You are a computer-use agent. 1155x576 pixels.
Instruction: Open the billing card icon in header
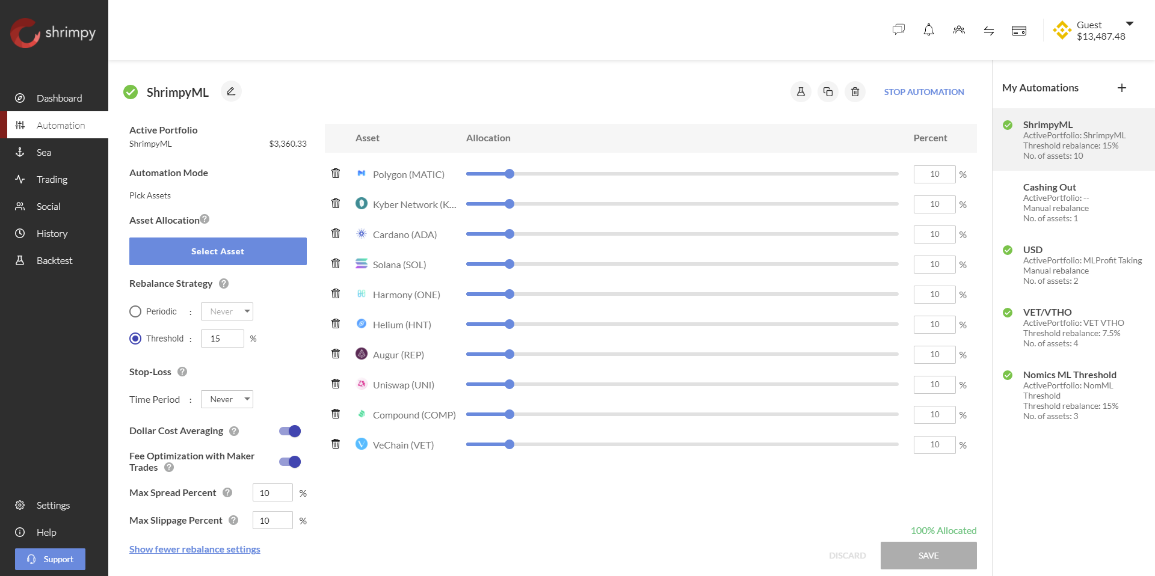[x=1019, y=31]
